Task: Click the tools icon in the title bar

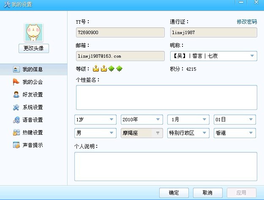Action: click(x=7, y=5)
